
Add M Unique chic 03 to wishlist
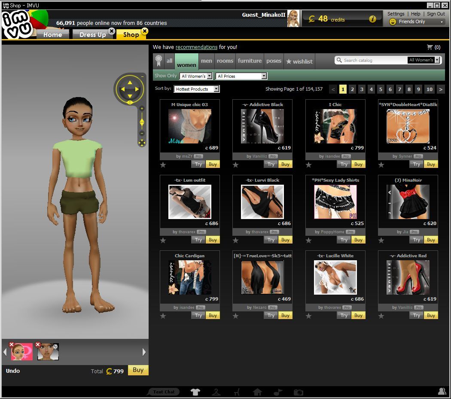click(x=163, y=165)
